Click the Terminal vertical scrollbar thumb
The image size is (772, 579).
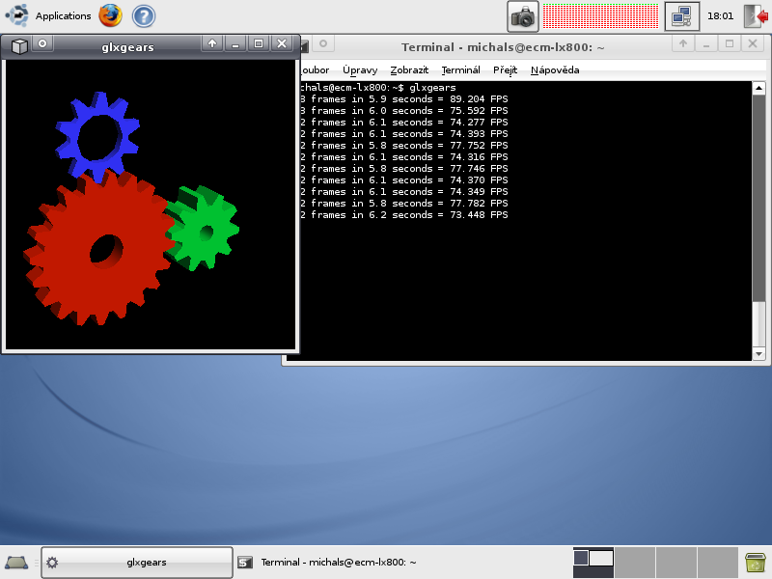click(x=758, y=199)
